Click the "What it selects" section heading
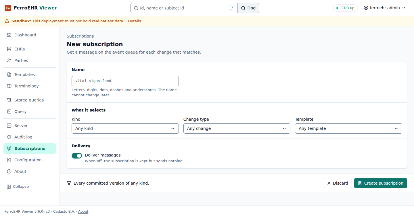The height and width of the screenshot is (217, 414). coord(89,110)
